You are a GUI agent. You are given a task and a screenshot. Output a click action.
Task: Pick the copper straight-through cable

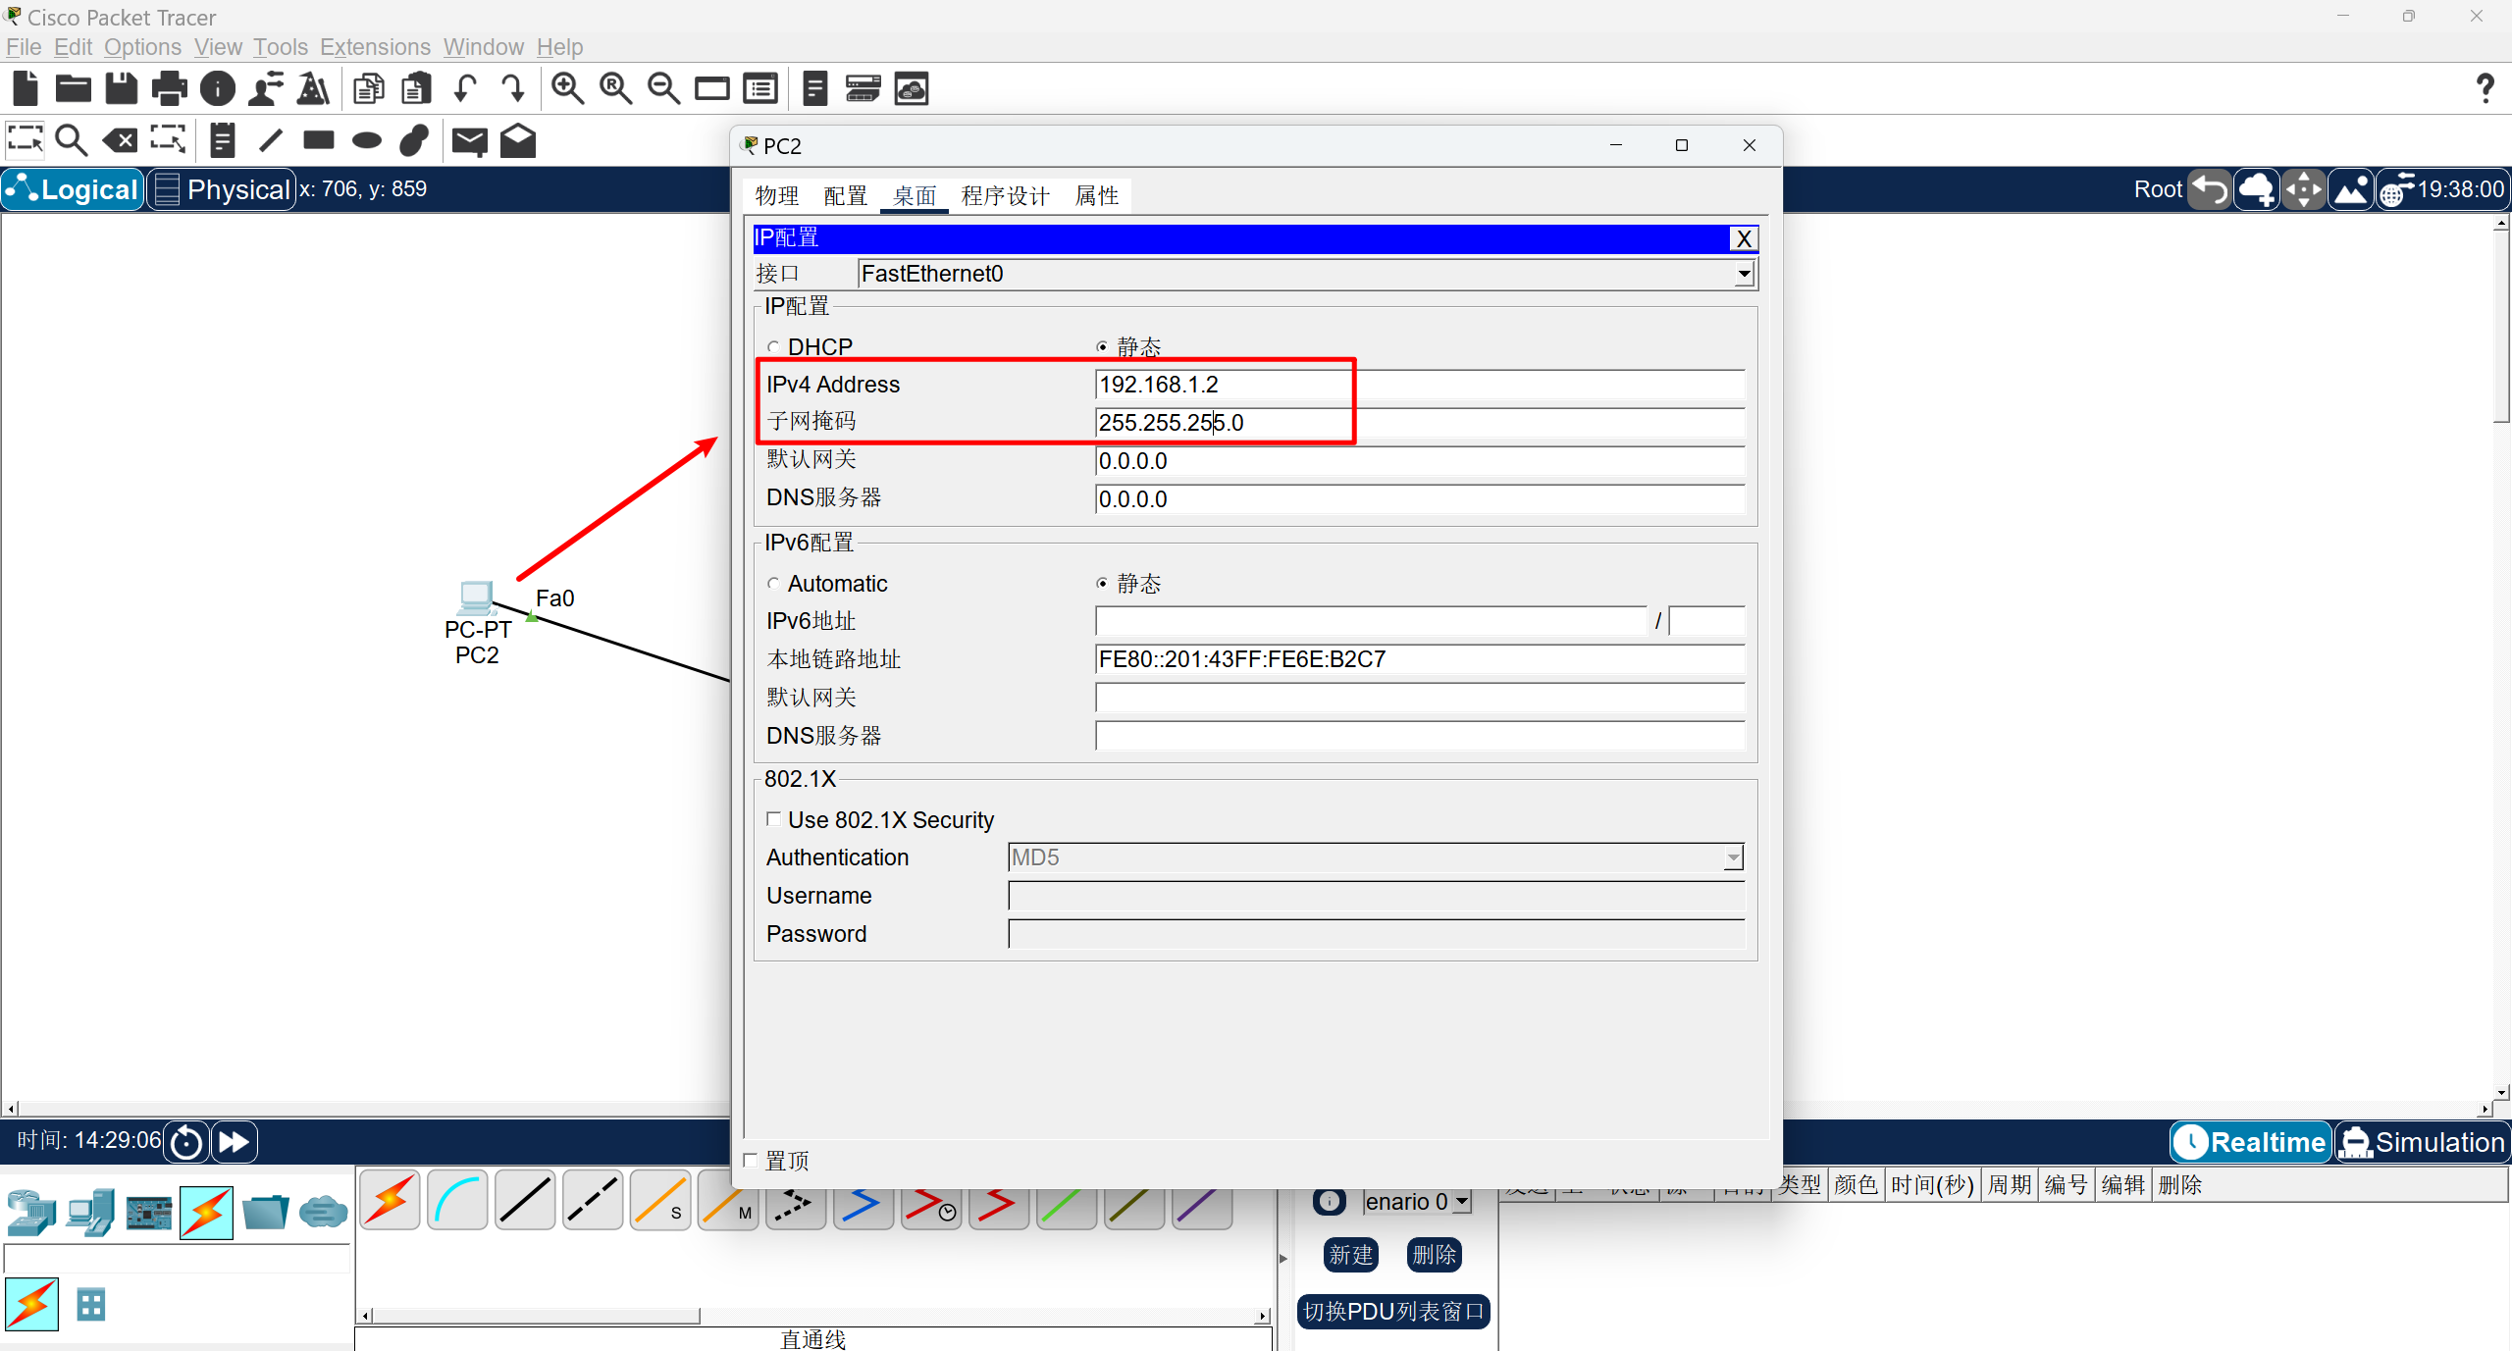pos(525,1200)
